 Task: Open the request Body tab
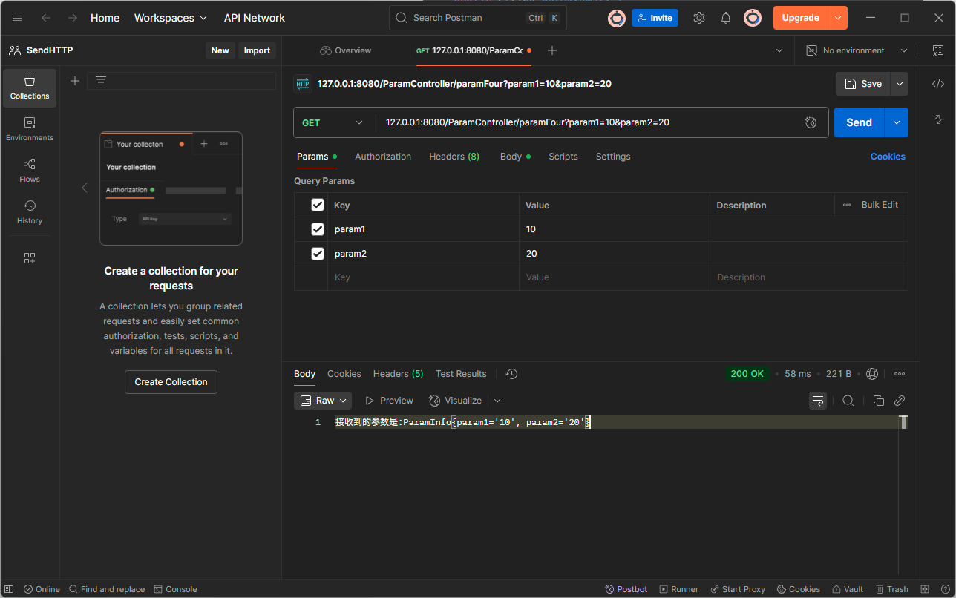point(515,157)
